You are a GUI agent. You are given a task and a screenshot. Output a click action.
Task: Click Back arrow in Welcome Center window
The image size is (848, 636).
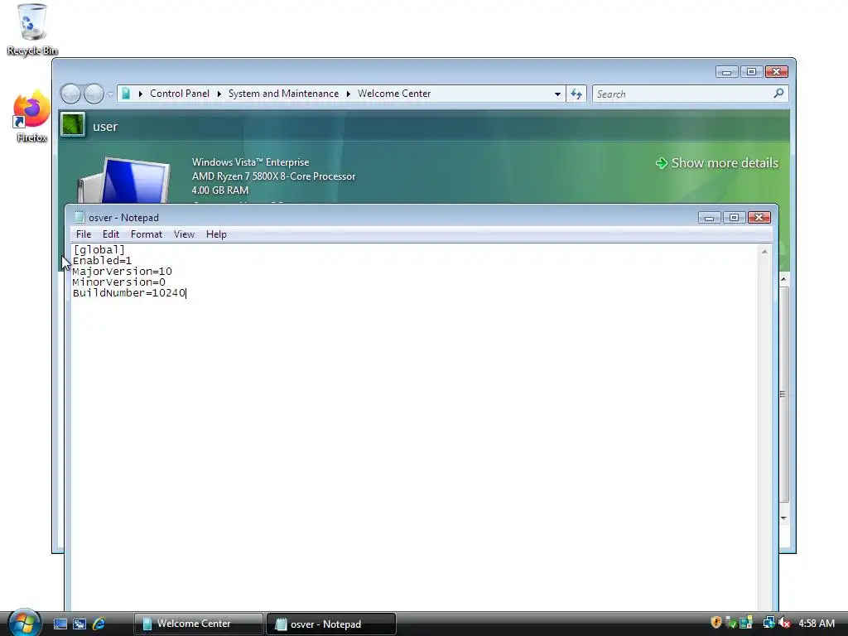click(70, 94)
